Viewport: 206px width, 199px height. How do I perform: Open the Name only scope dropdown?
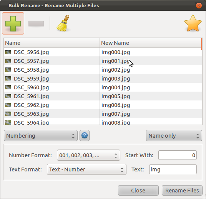click(174, 136)
